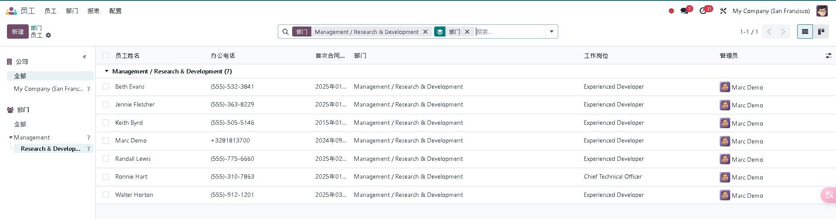The image size is (836, 219).
Task: Select the checkbox for Beth Evans
Action: [106, 86]
